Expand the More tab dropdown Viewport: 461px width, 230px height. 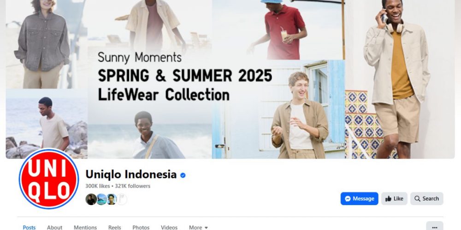(x=198, y=227)
